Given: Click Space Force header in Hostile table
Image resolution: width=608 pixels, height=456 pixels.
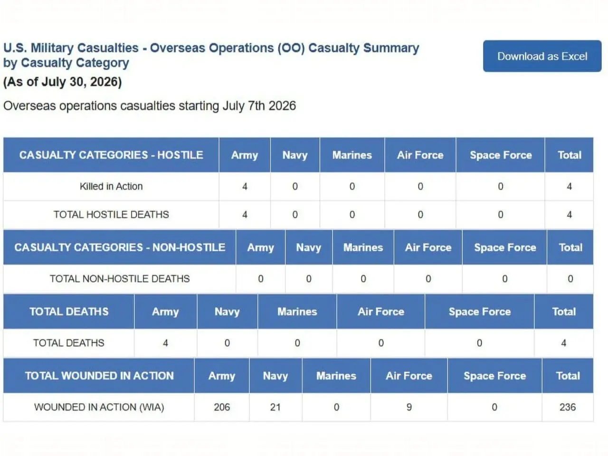Looking at the screenshot, I should click(x=501, y=155).
